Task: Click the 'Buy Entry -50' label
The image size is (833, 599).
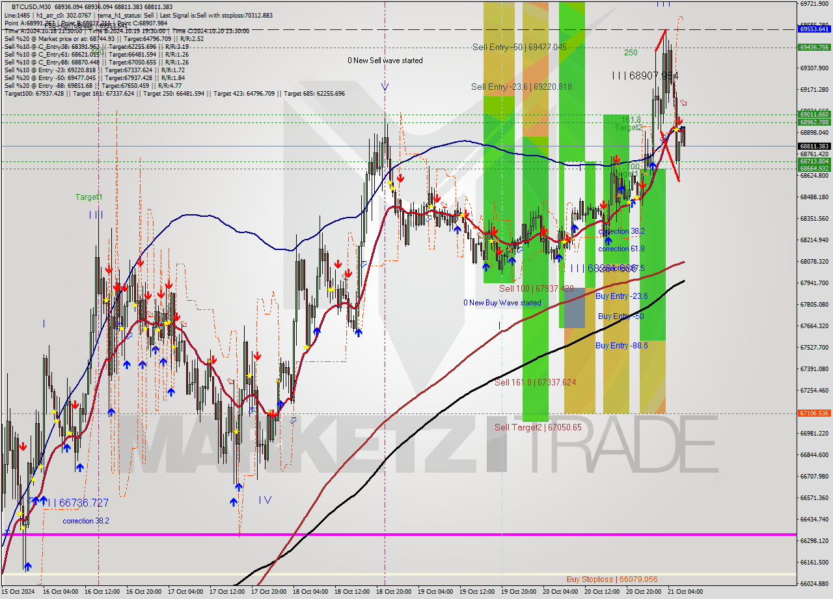Action: 621,316
